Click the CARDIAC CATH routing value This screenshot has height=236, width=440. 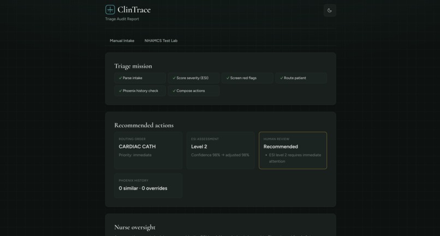pyautogui.click(x=137, y=146)
